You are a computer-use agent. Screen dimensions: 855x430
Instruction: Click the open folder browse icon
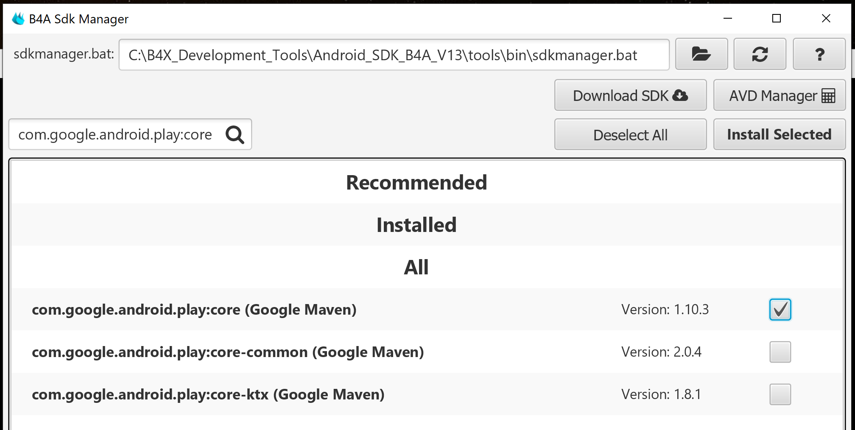(x=701, y=54)
